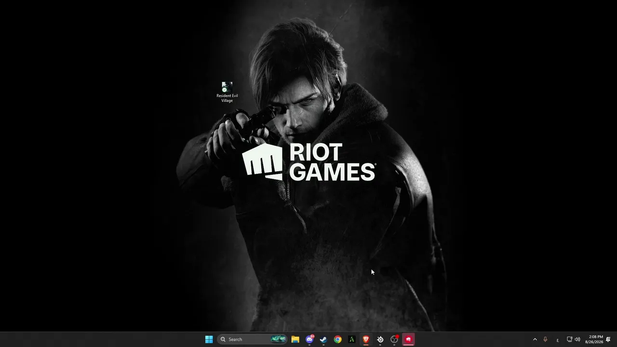Open the Windows Start menu
Viewport: 617px width, 347px height.
[209, 339]
